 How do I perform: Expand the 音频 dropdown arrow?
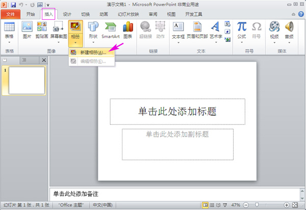(x=289, y=42)
